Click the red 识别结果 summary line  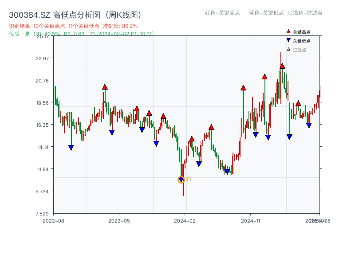coord(73,26)
